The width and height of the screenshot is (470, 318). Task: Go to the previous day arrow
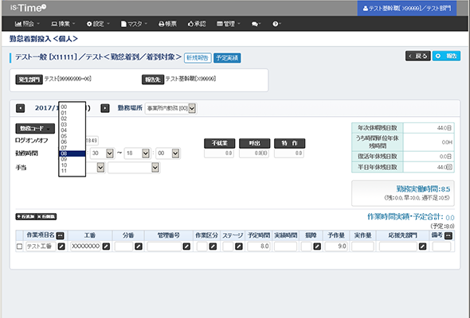click(x=20, y=108)
